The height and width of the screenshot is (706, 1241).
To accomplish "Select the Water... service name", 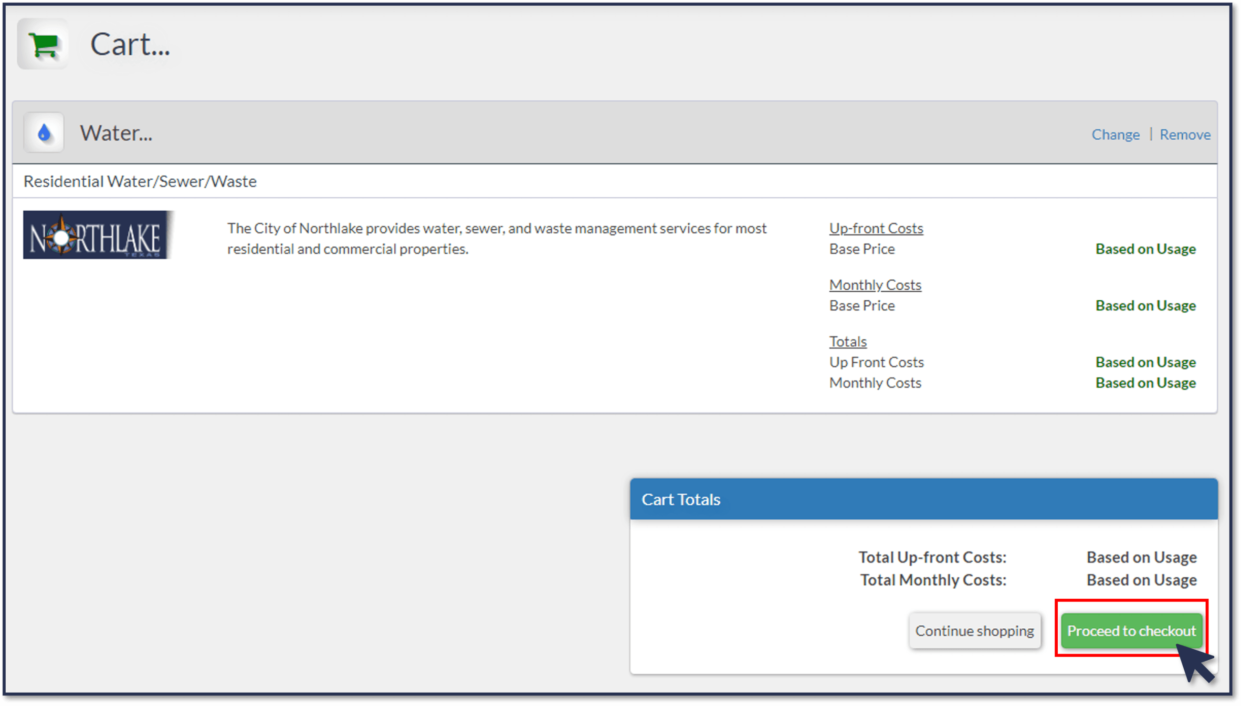I will click(x=116, y=133).
